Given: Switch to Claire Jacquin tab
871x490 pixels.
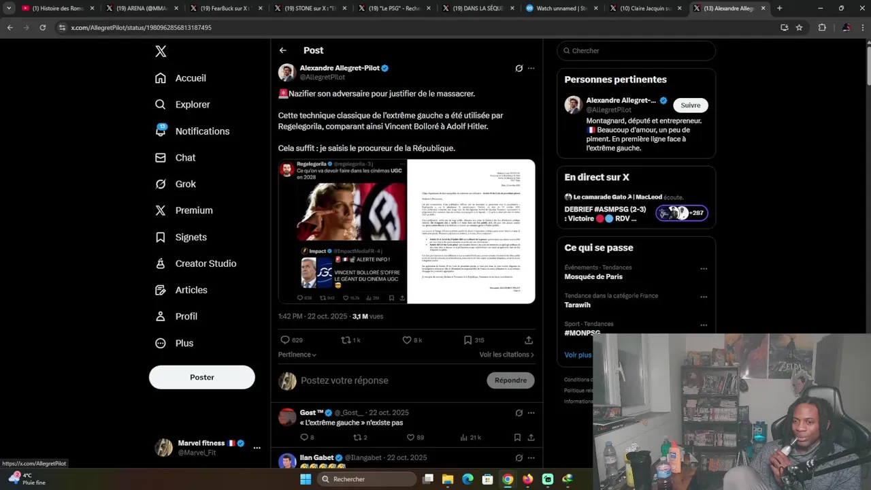Looking at the screenshot, I should (646, 8).
